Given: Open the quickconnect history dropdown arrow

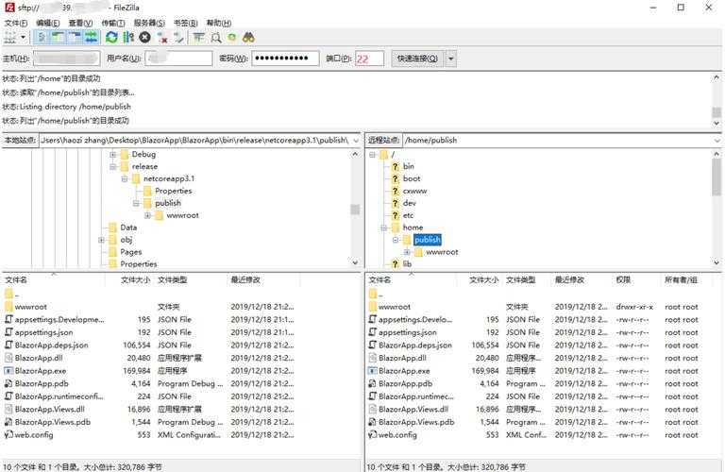Looking at the screenshot, I should pyautogui.click(x=451, y=59).
